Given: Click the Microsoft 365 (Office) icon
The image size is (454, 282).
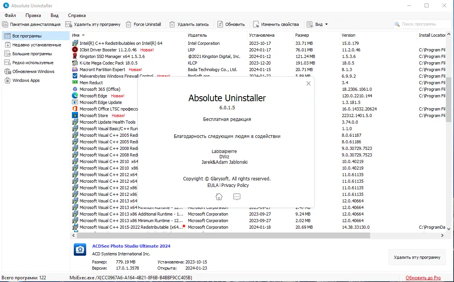Looking at the screenshot, I should click(75, 89).
